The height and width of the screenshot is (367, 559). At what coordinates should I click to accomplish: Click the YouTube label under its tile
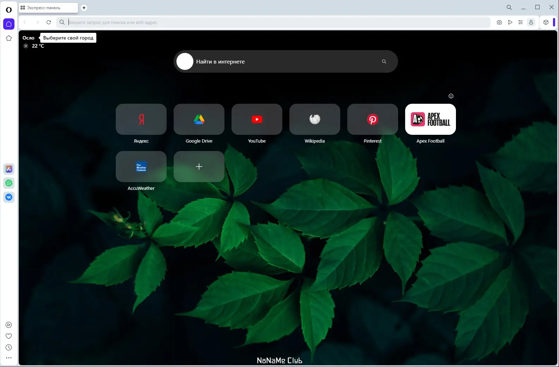click(x=257, y=141)
